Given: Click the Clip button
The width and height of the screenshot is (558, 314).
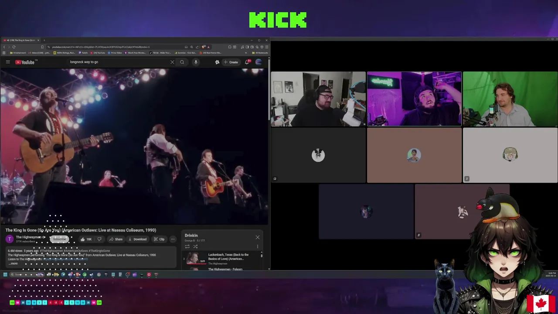Looking at the screenshot, I should tap(159, 239).
